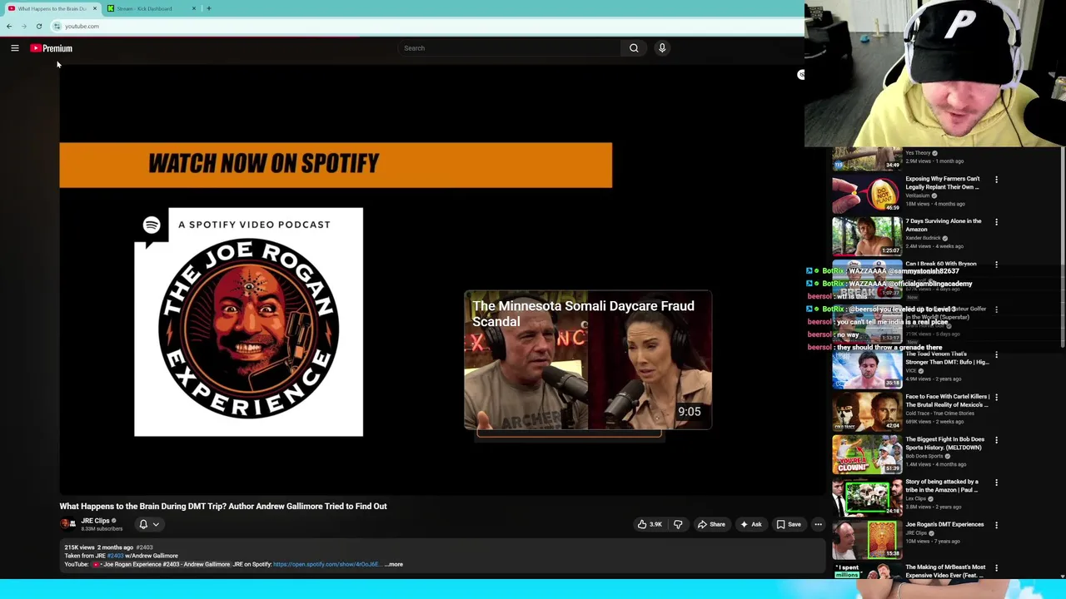Go to the YouTube Premium home logo
Screen dimensions: 1066x599
click(x=52, y=48)
